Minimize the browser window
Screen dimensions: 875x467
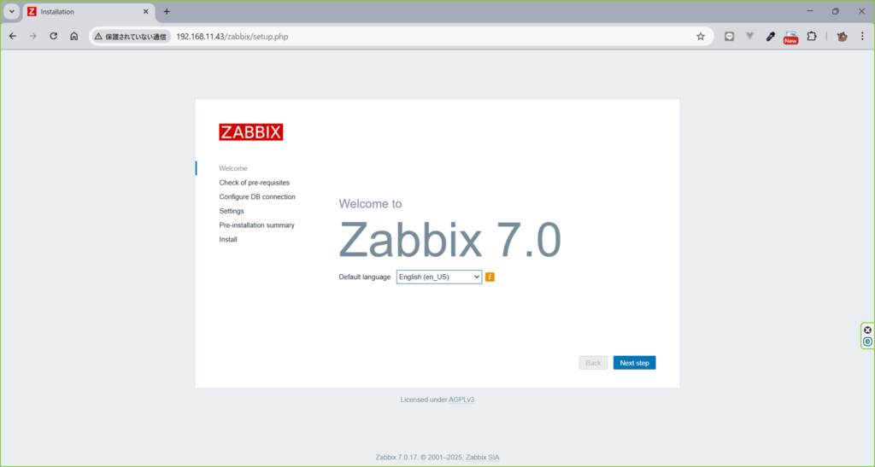[810, 11]
